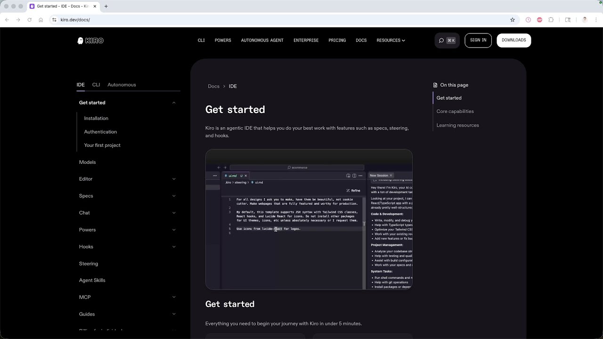
Task: Click the Specs sidebar label
Action: pos(86,196)
